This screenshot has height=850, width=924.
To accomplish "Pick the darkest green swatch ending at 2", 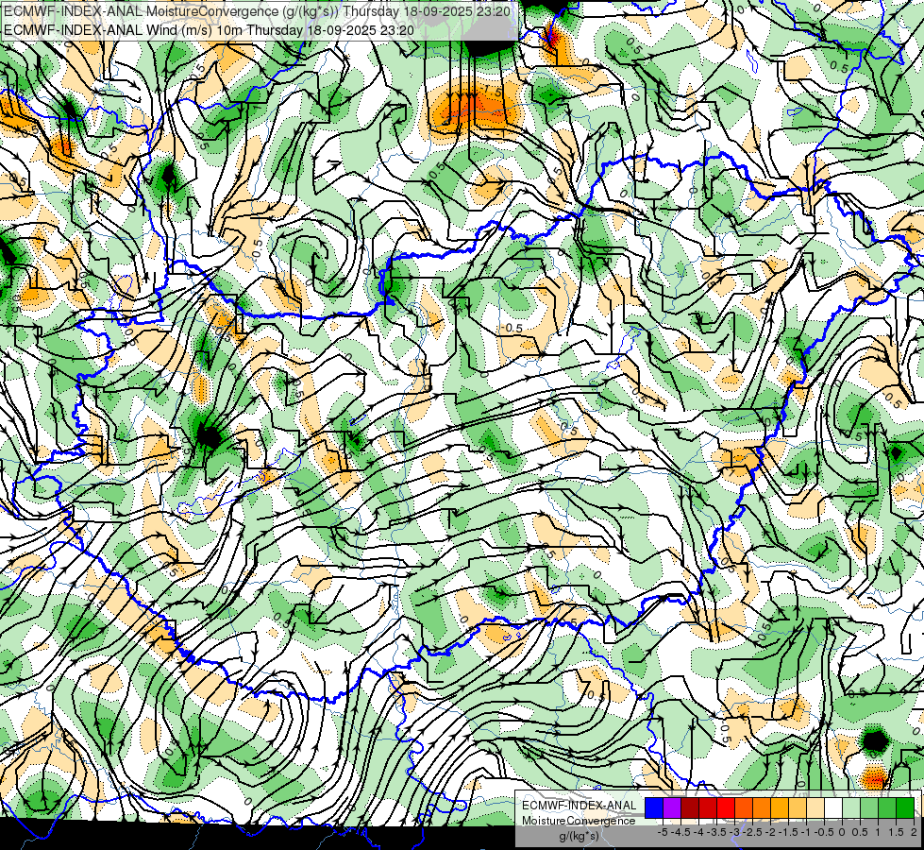I will (905, 808).
